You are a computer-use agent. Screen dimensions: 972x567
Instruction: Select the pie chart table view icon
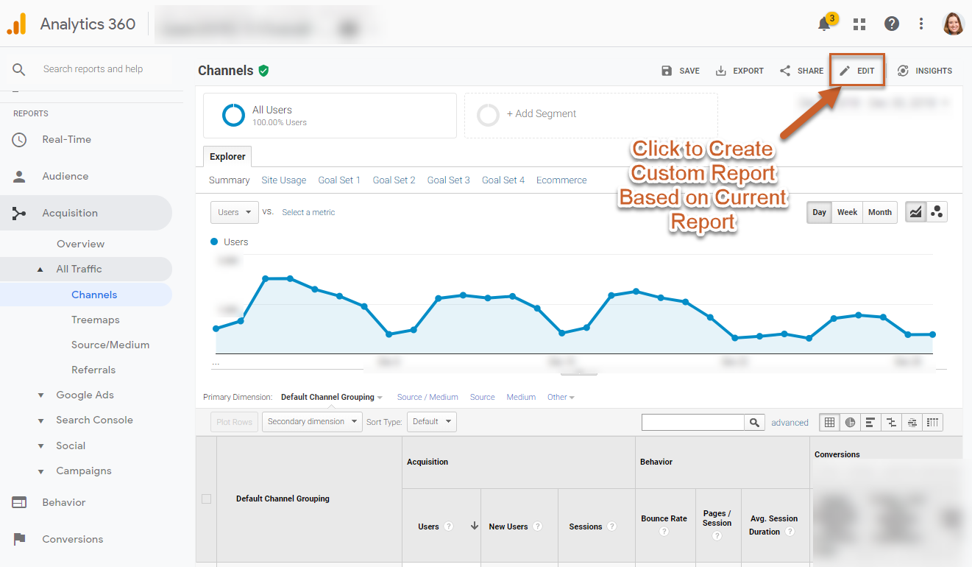(851, 422)
